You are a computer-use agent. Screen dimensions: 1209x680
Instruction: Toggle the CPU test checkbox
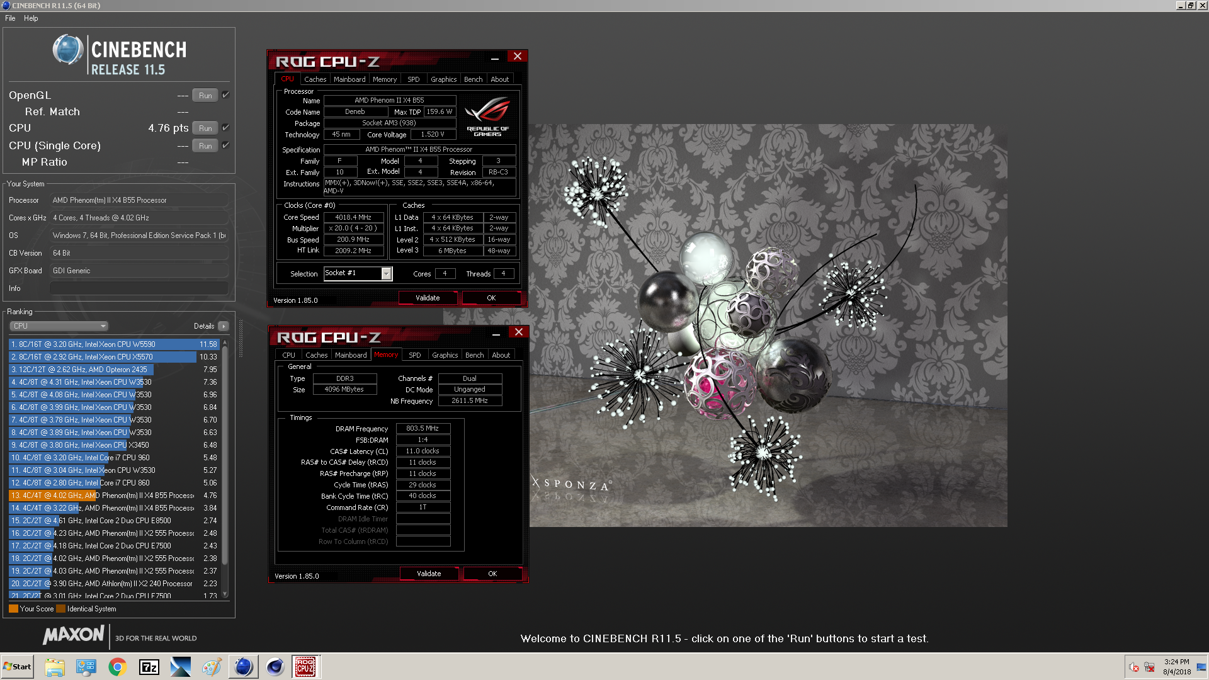tap(225, 128)
